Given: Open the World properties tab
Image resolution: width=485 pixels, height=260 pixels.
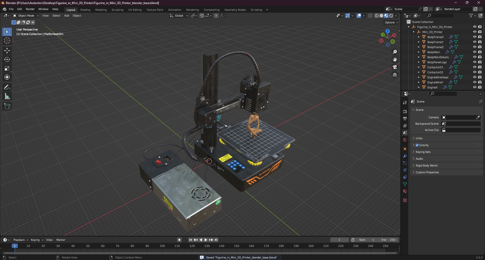Looking at the screenshot, I should (405, 140).
